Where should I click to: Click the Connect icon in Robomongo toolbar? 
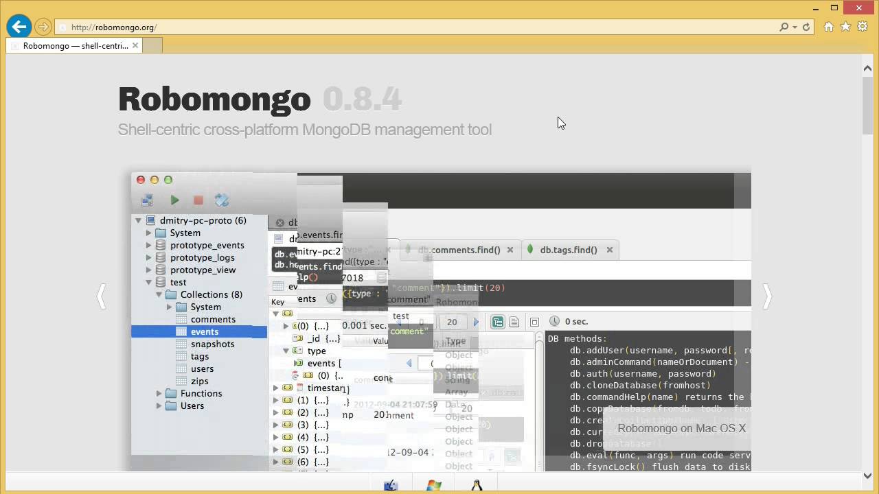(147, 200)
